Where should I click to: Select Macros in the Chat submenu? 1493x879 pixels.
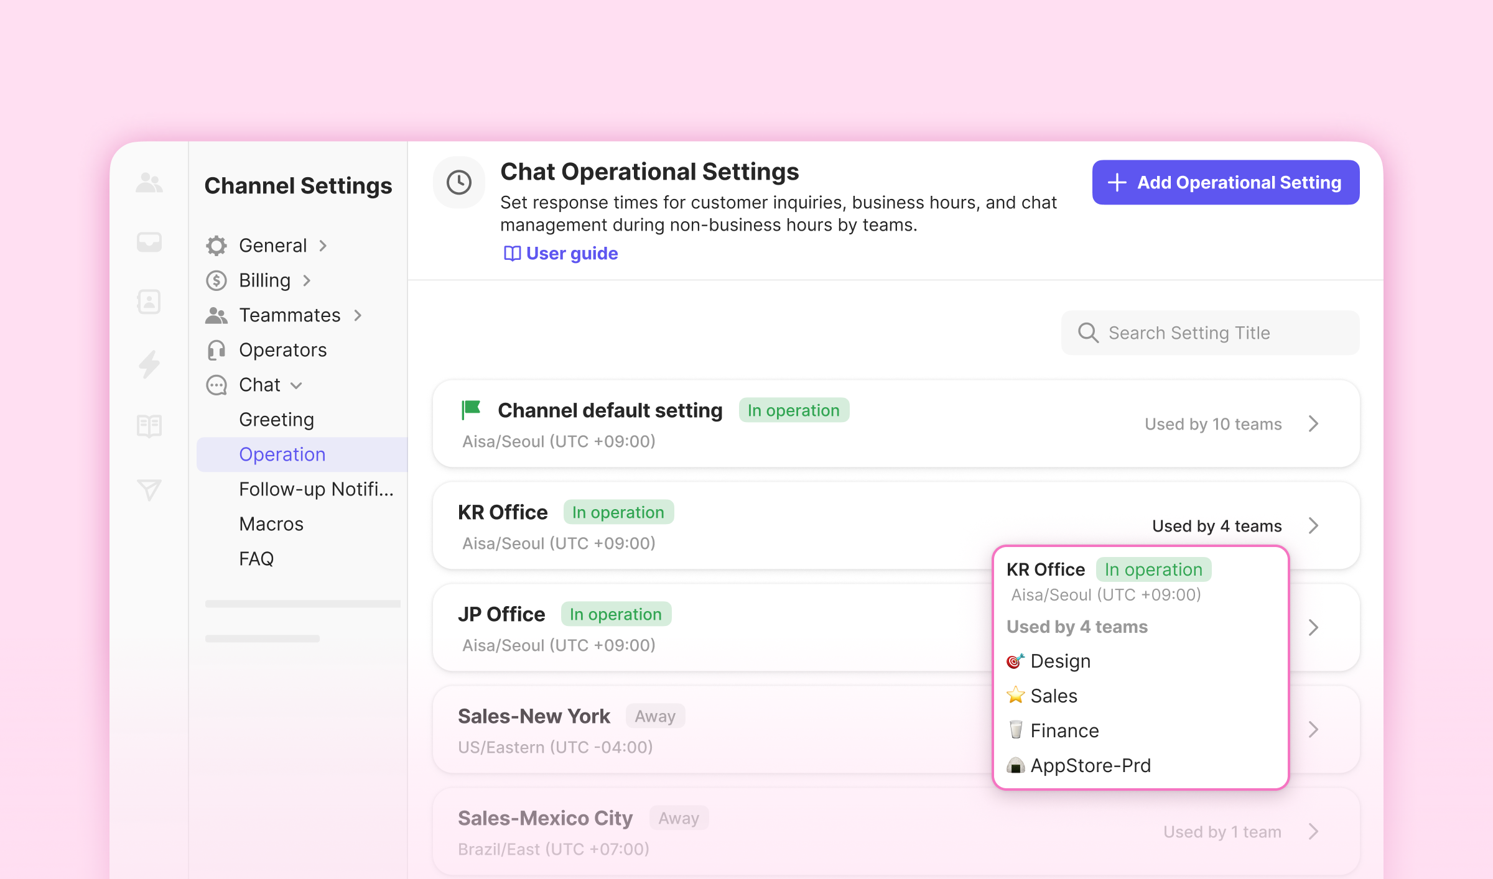coord(271,524)
